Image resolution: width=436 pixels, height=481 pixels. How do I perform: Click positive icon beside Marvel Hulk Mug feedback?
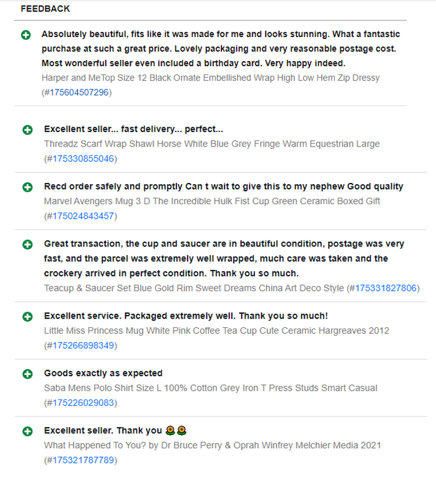click(x=28, y=187)
